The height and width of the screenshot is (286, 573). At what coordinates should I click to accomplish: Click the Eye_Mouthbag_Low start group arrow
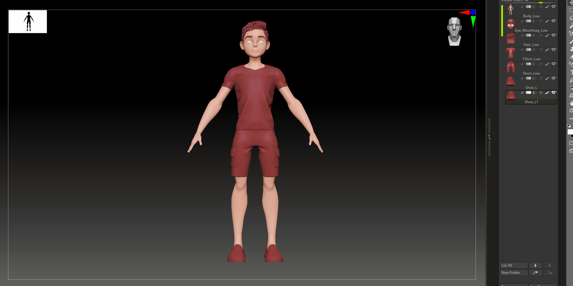pos(522,21)
